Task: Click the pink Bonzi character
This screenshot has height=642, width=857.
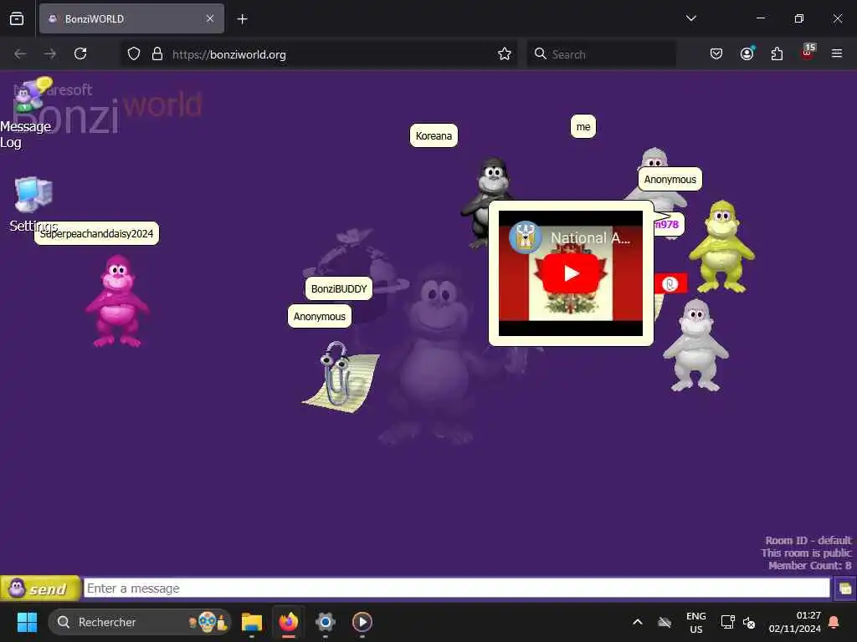Action: pyautogui.click(x=117, y=301)
